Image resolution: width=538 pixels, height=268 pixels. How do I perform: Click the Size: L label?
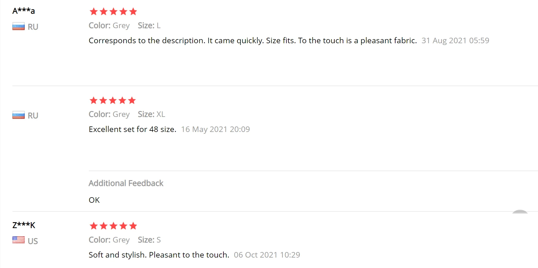point(149,26)
